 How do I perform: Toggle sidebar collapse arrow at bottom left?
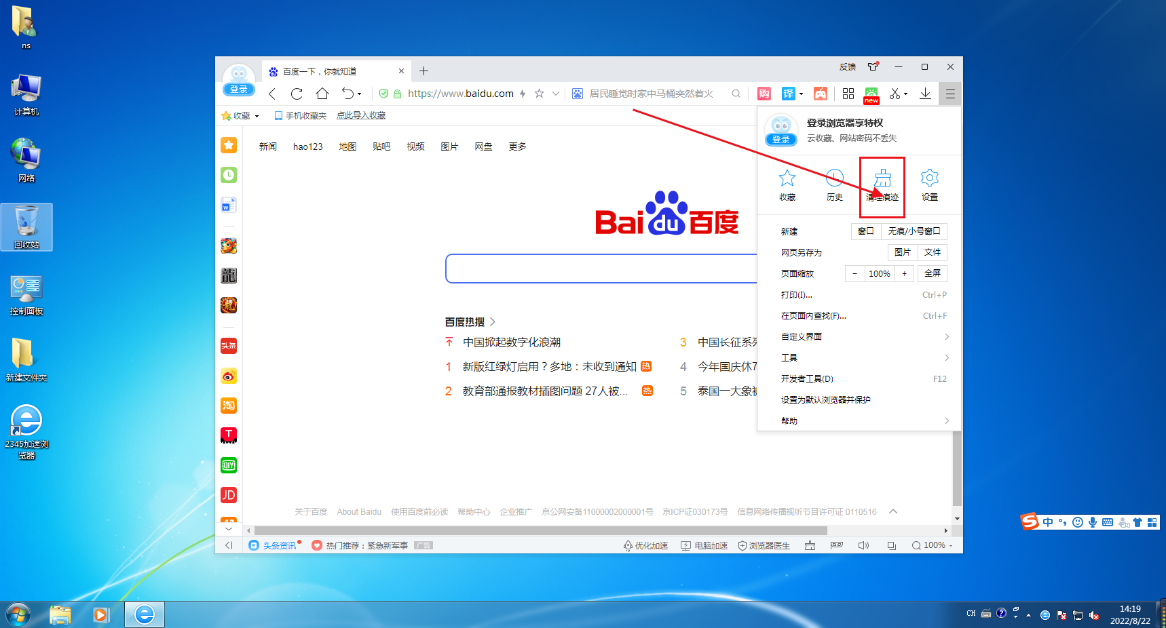[x=229, y=545]
